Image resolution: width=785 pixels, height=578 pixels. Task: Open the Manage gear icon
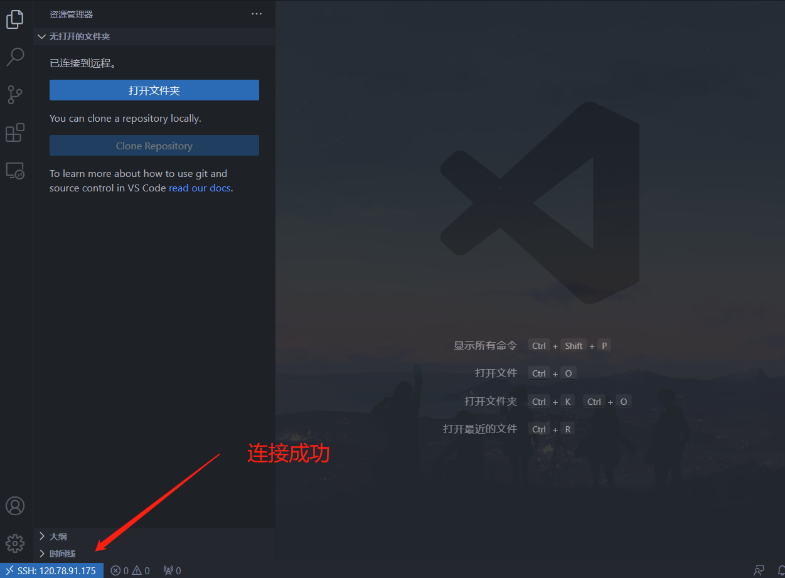point(15,543)
